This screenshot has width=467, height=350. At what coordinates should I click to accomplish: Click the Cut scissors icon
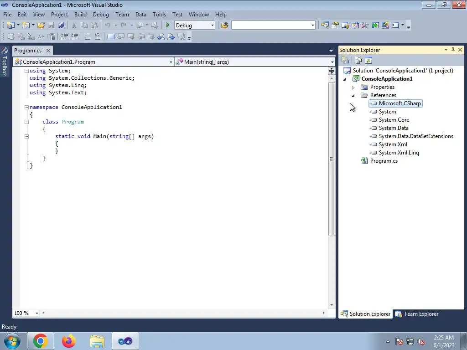click(x=74, y=26)
